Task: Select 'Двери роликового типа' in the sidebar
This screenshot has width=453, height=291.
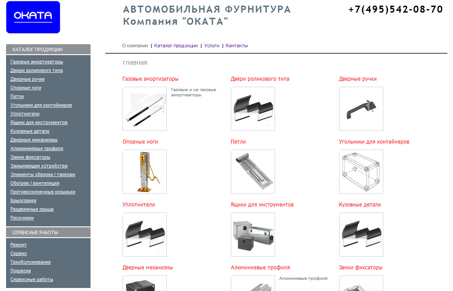Action: pos(36,70)
